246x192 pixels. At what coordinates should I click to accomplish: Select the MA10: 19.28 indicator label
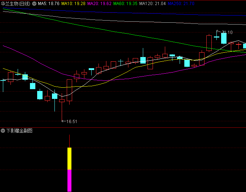coord(73,4)
